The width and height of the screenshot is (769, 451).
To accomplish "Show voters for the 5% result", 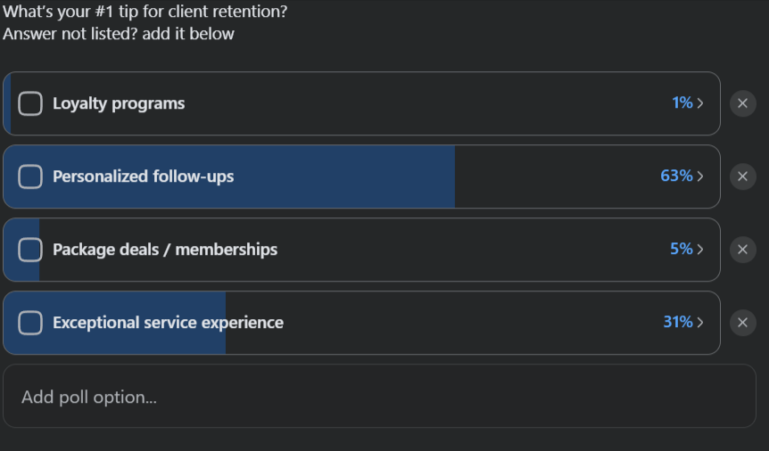I will 700,250.
